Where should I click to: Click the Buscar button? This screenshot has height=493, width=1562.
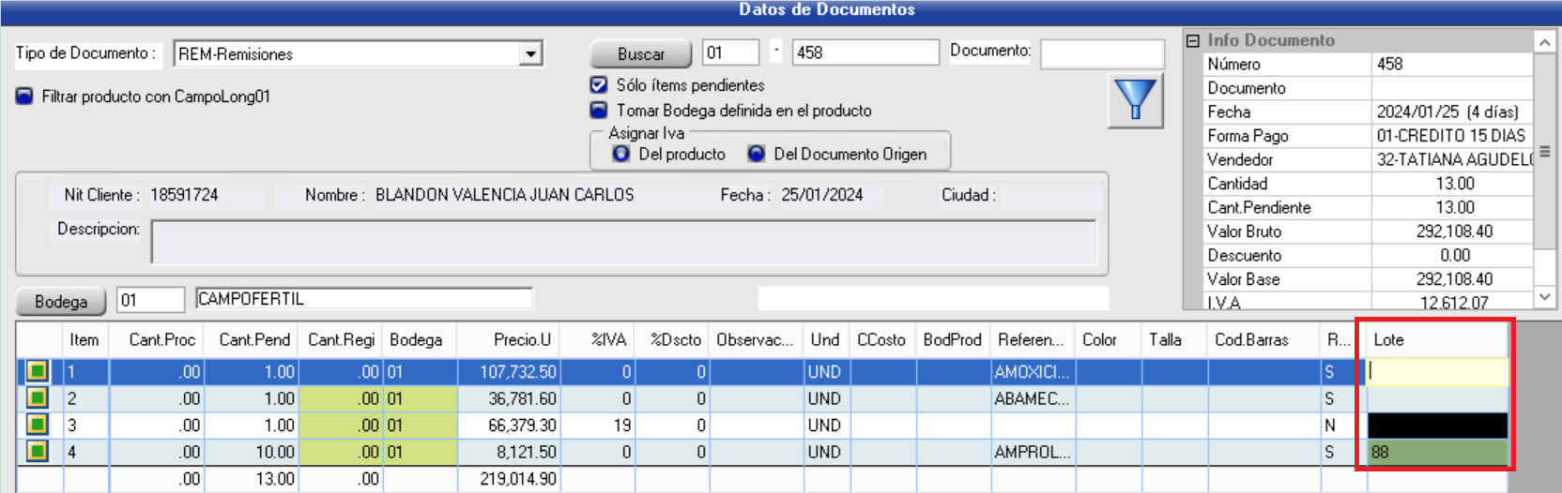(641, 54)
